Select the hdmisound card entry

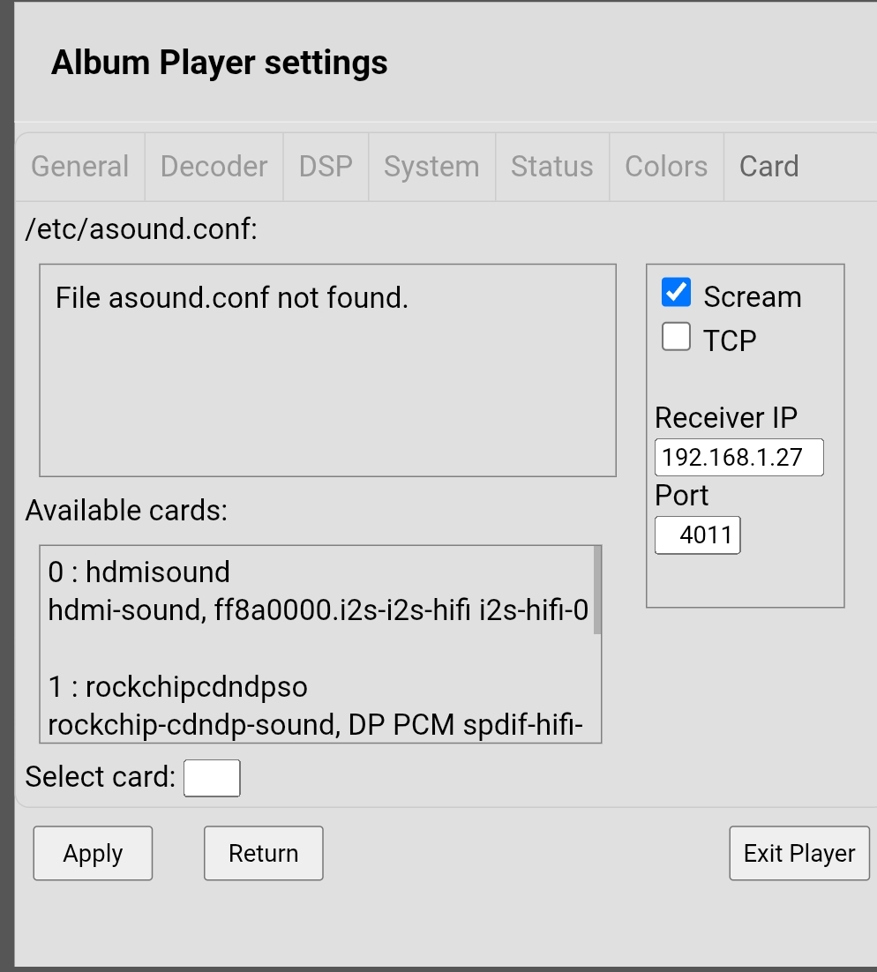[x=139, y=572]
